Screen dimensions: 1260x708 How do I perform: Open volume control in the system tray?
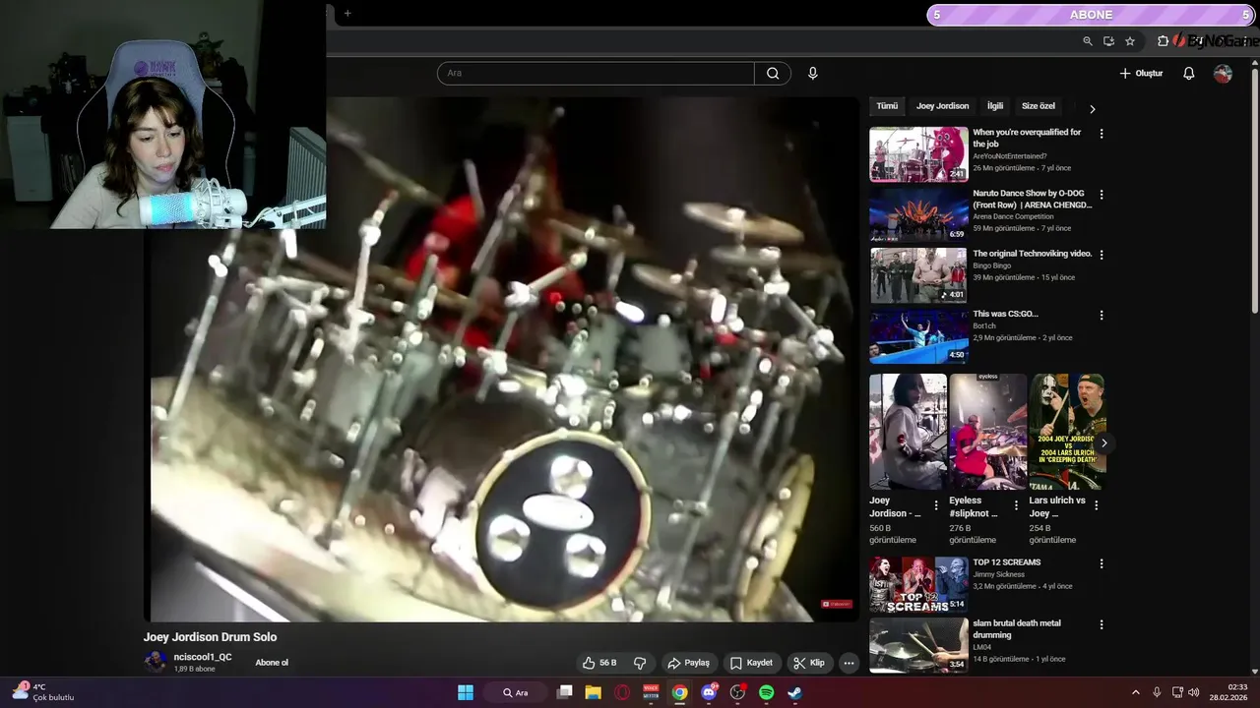tap(1193, 692)
